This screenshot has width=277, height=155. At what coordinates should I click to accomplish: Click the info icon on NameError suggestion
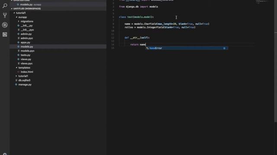click(x=224, y=48)
